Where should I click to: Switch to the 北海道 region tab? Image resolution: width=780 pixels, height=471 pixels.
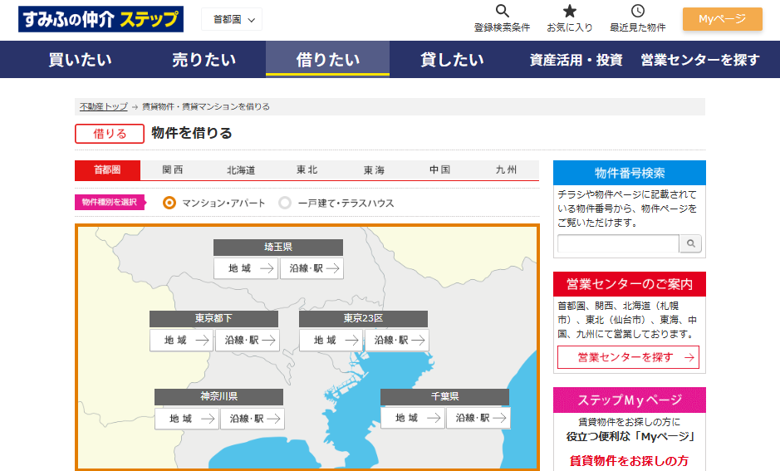pyautogui.click(x=241, y=170)
